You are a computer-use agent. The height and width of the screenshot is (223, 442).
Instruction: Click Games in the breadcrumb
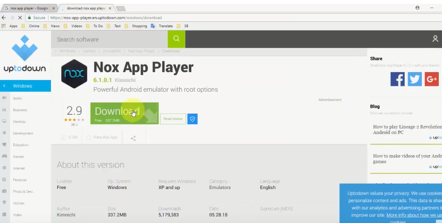click(89, 51)
